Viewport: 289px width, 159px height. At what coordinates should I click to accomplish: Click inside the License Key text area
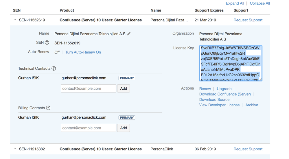coord(230,63)
